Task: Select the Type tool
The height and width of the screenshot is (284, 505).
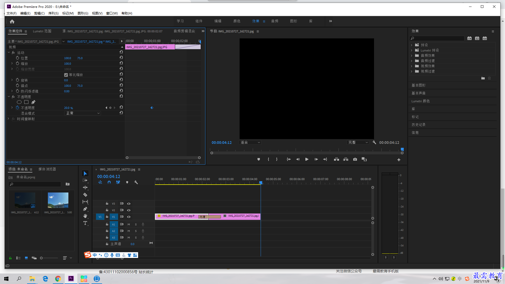Action: (85, 223)
